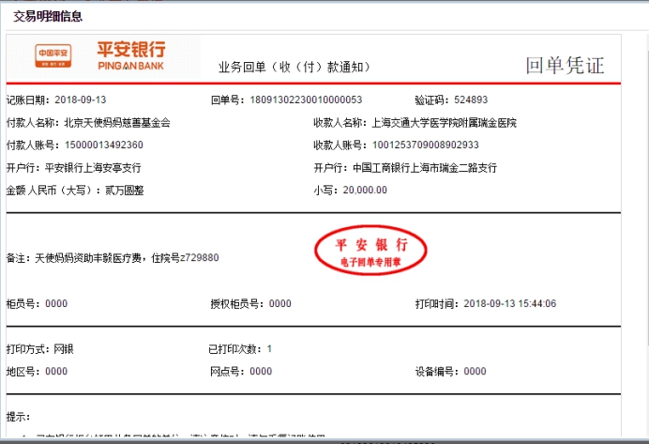Select the 地区号 0000 value
649x444 pixels.
[x=56, y=371]
